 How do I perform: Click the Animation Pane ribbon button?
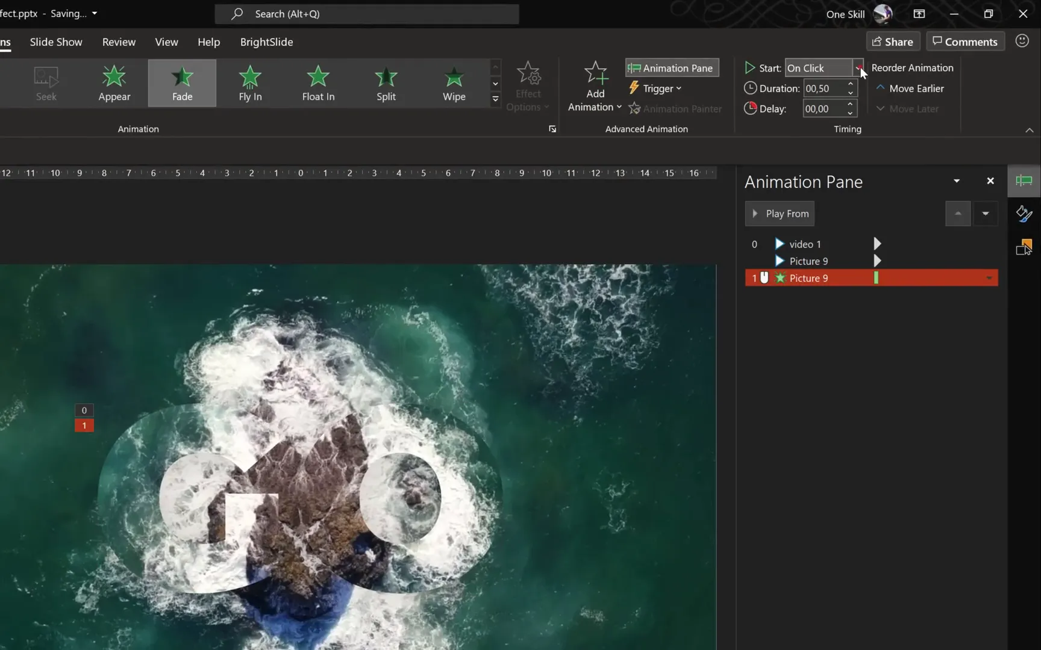pos(671,67)
